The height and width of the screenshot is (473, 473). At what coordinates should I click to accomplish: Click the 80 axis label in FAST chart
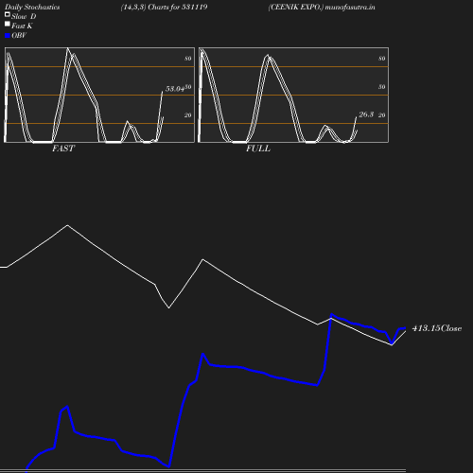coord(188,59)
